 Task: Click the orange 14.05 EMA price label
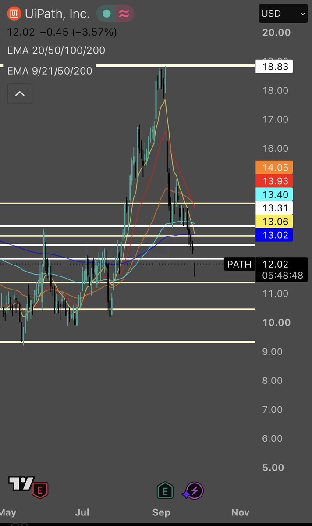coord(274,168)
